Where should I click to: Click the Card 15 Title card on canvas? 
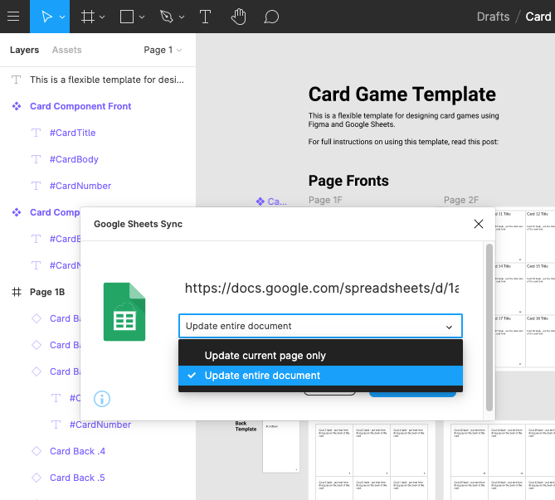click(x=540, y=289)
